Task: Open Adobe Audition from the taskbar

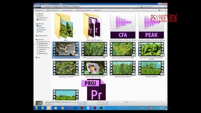Action: coord(101,108)
